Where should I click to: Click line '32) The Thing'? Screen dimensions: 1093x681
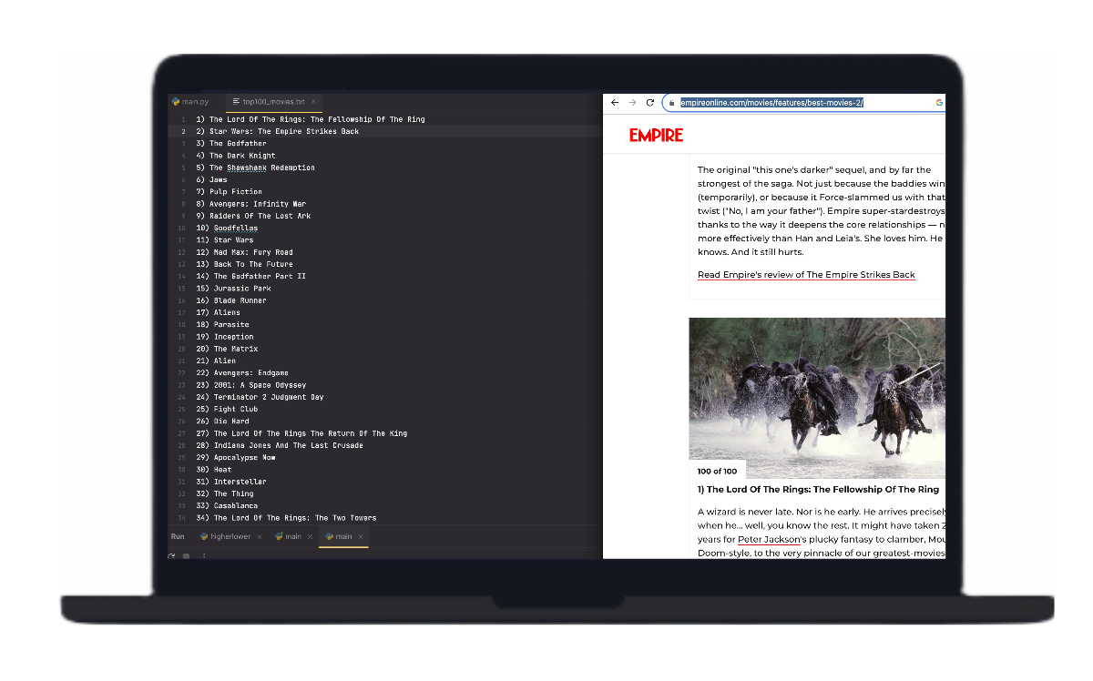click(x=225, y=493)
